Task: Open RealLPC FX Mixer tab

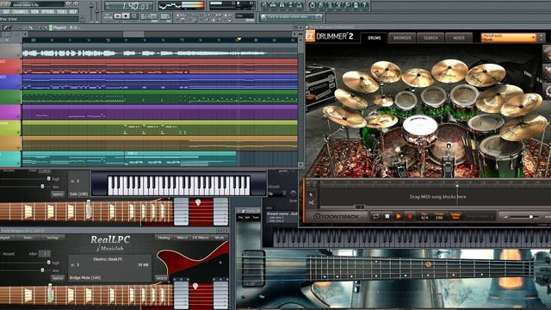Action: coord(201,238)
